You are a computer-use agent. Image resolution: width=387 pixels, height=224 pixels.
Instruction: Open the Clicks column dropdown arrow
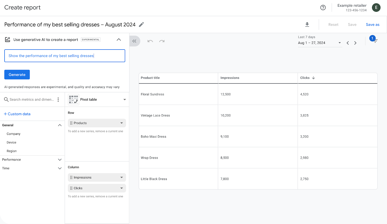(122, 188)
